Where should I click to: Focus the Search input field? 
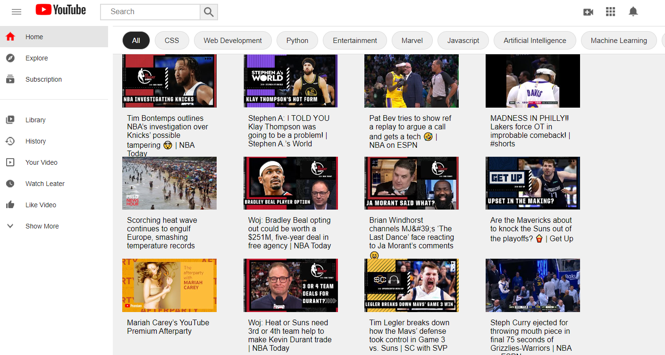pyautogui.click(x=151, y=12)
